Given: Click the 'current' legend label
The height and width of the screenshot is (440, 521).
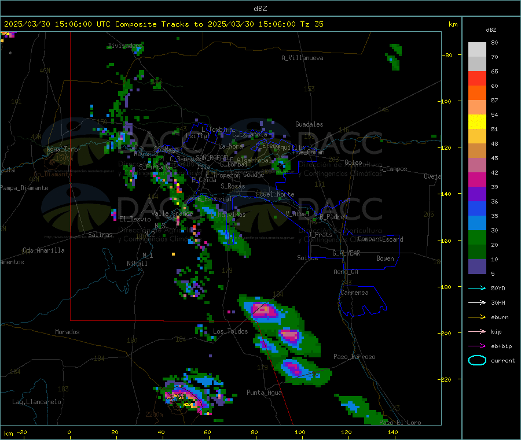Looking at the screenshot, I should (x=502, y=360).
